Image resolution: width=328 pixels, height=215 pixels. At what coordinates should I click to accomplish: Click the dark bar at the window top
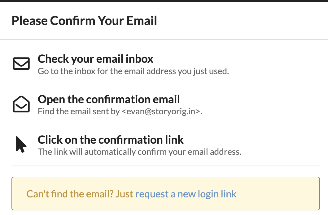pos(164,1)
